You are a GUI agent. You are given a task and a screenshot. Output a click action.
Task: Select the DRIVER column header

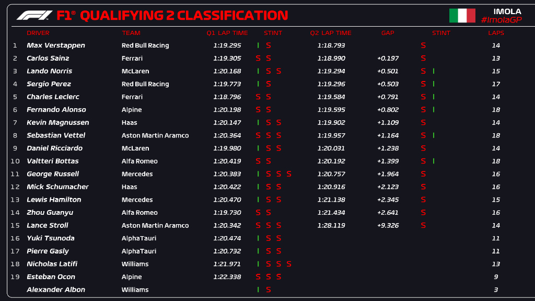coord(38,33)
